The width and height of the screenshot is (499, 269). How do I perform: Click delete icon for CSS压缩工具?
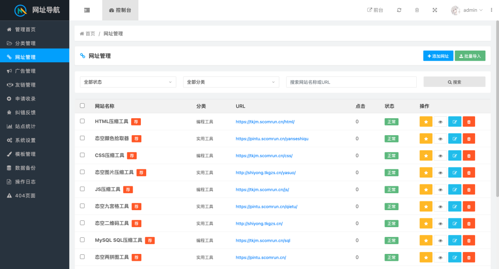[x=469, y=156]
